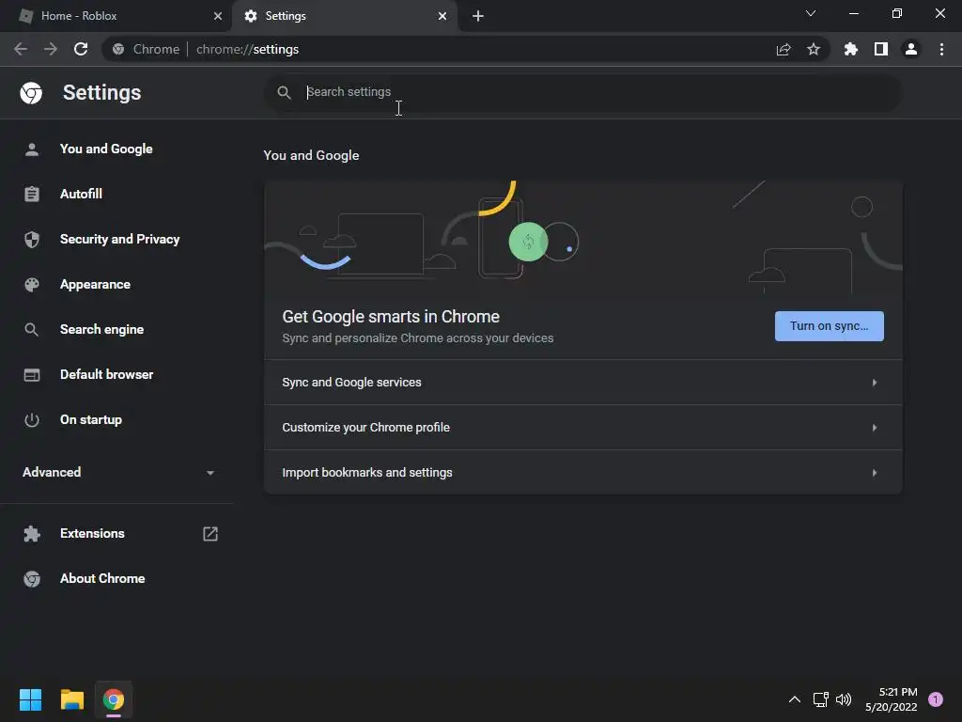Open Search engine settings

tap(101, 330)
